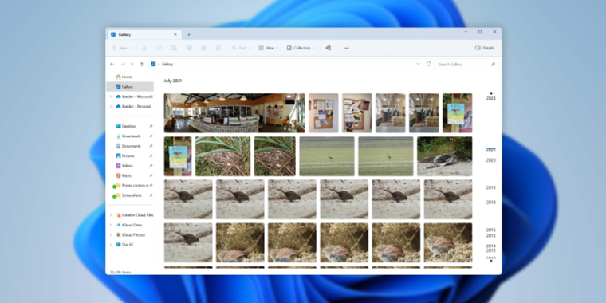
Task: Expand Creative Cloud Files node
Action: pyautogui.click(x=111, y=215)
